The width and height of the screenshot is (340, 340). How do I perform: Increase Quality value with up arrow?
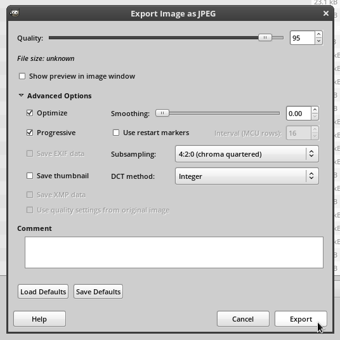pos(318,34)
